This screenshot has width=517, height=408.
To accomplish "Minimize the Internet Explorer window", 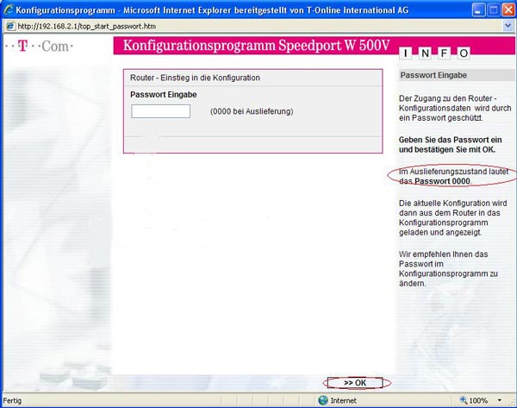I will (479, 10).
